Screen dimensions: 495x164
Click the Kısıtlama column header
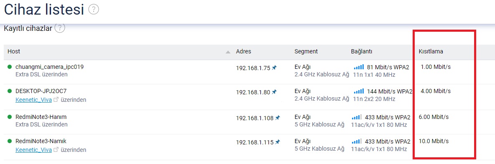coord(431,51)
